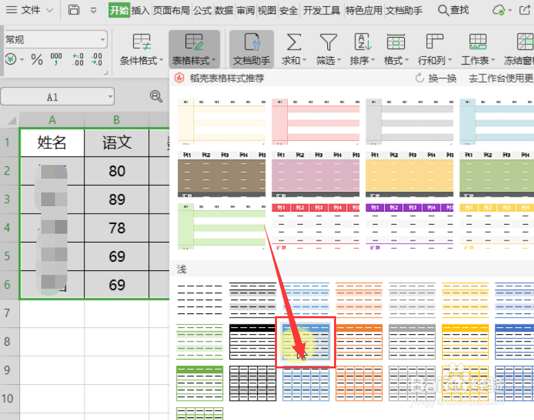The width and height of the screenshot is (534, 420).
Task: Choose the pink-purple filled recommended style
Action: pos(315,175)
